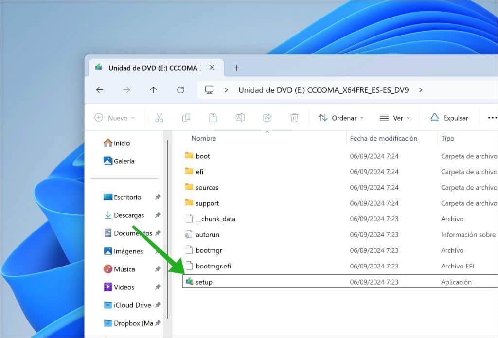Select the Unidad de DVD (E:) tab

click(x=156, y=68)
